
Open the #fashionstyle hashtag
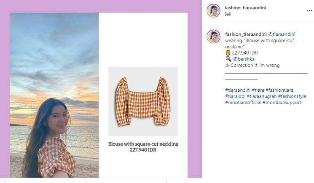292,96
